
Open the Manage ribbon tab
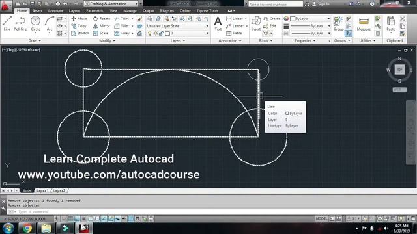pos(130,10)
